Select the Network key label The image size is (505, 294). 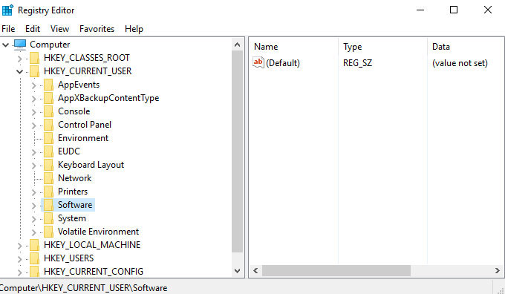pyautogui.click(x=75, y=178)
